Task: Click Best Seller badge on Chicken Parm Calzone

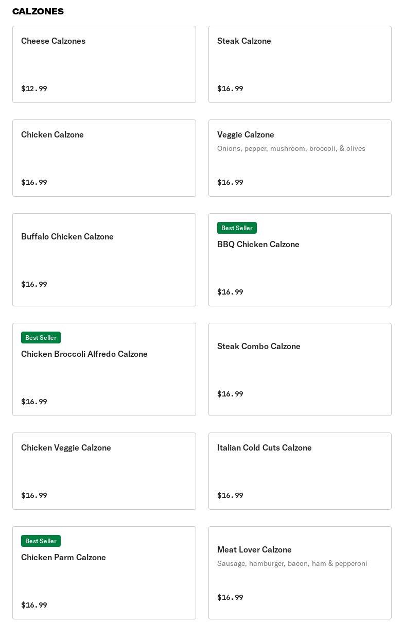Action: point(41,541)
